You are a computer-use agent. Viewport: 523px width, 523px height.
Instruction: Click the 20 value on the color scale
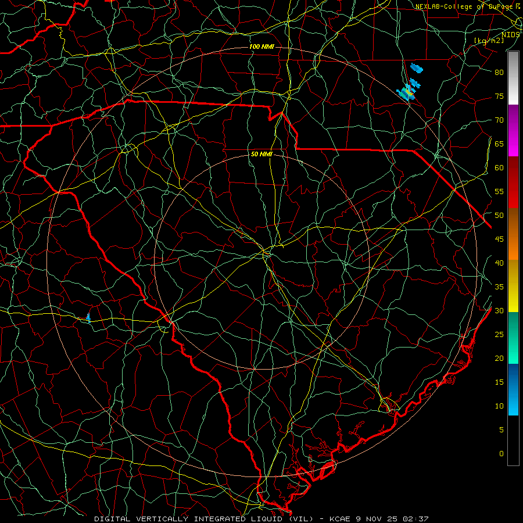(499, 359)
